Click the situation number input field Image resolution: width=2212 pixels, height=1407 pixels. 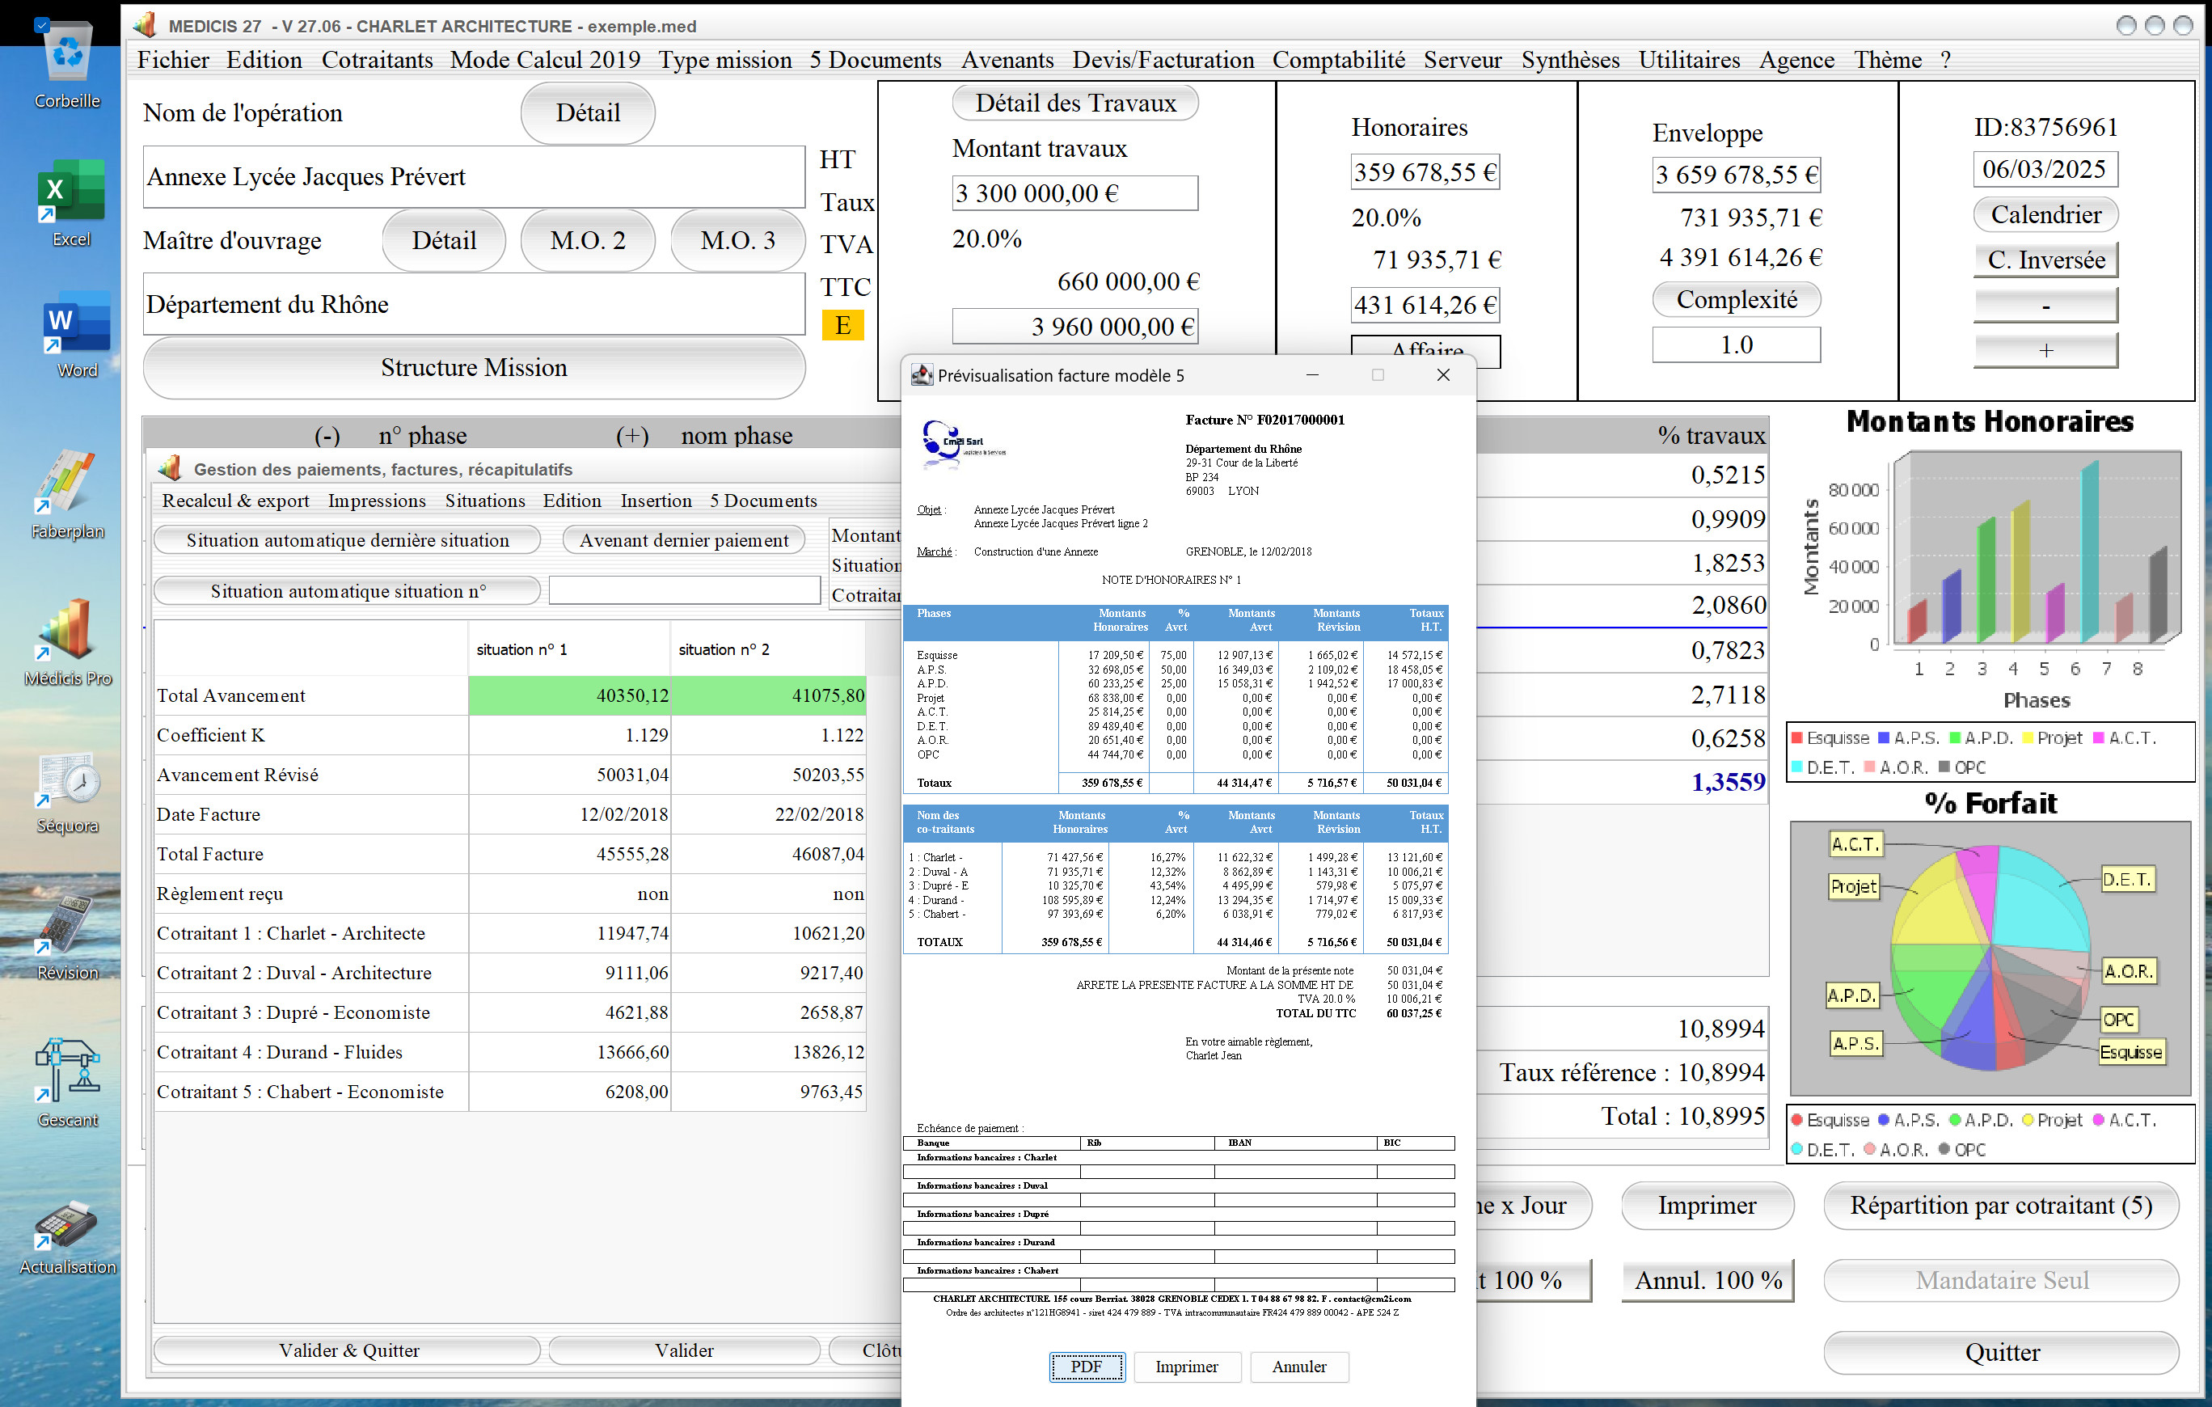click(684, 590)
